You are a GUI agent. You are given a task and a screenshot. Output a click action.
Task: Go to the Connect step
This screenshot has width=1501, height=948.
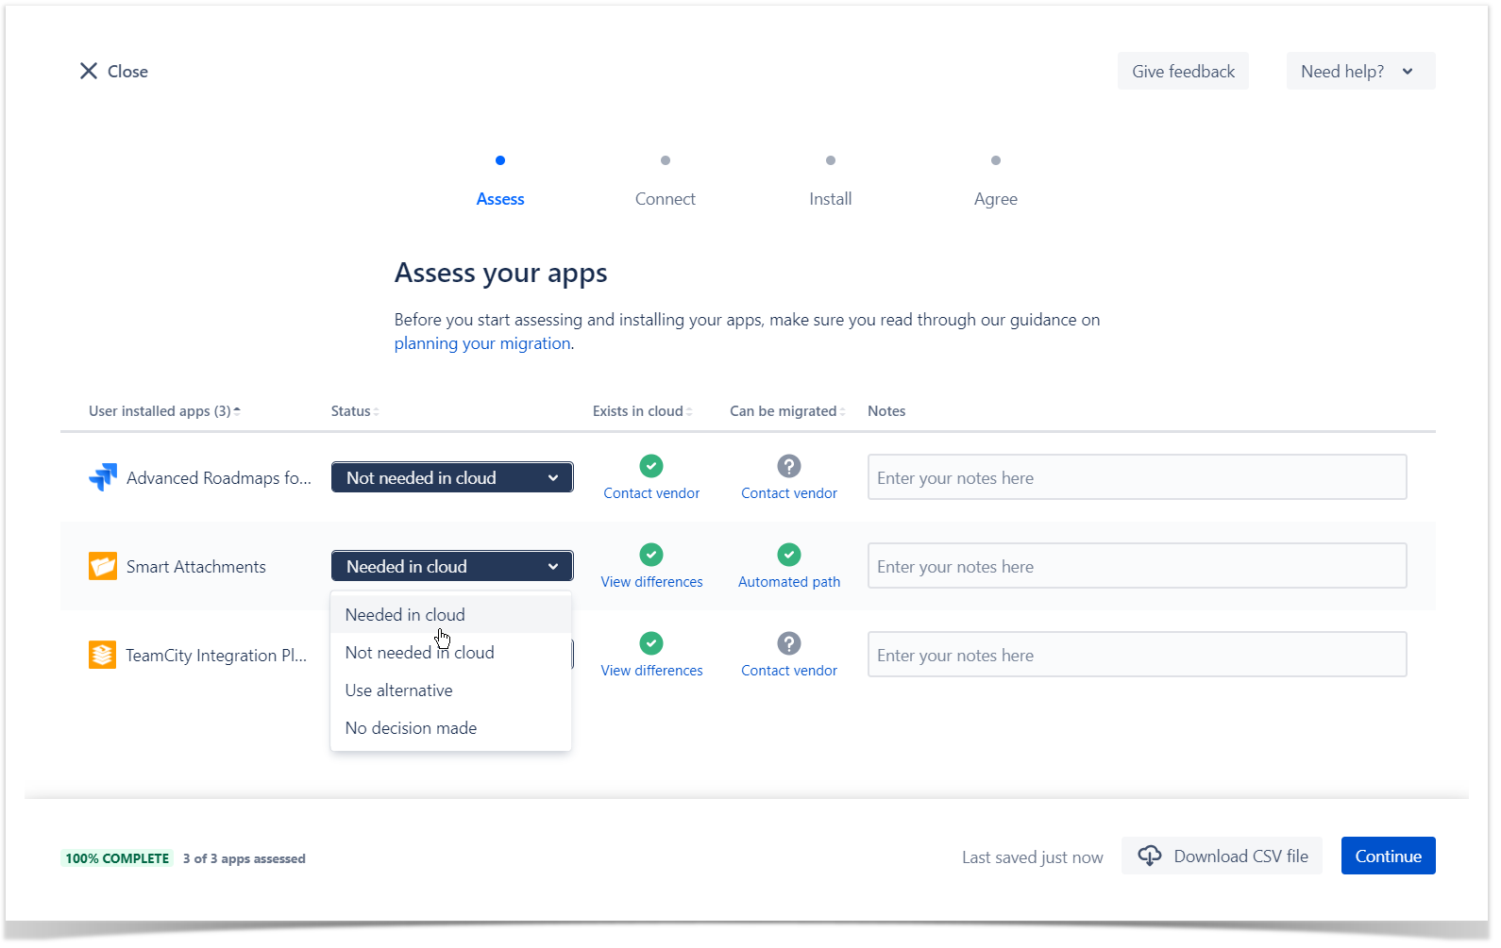[x=665, y=198]
